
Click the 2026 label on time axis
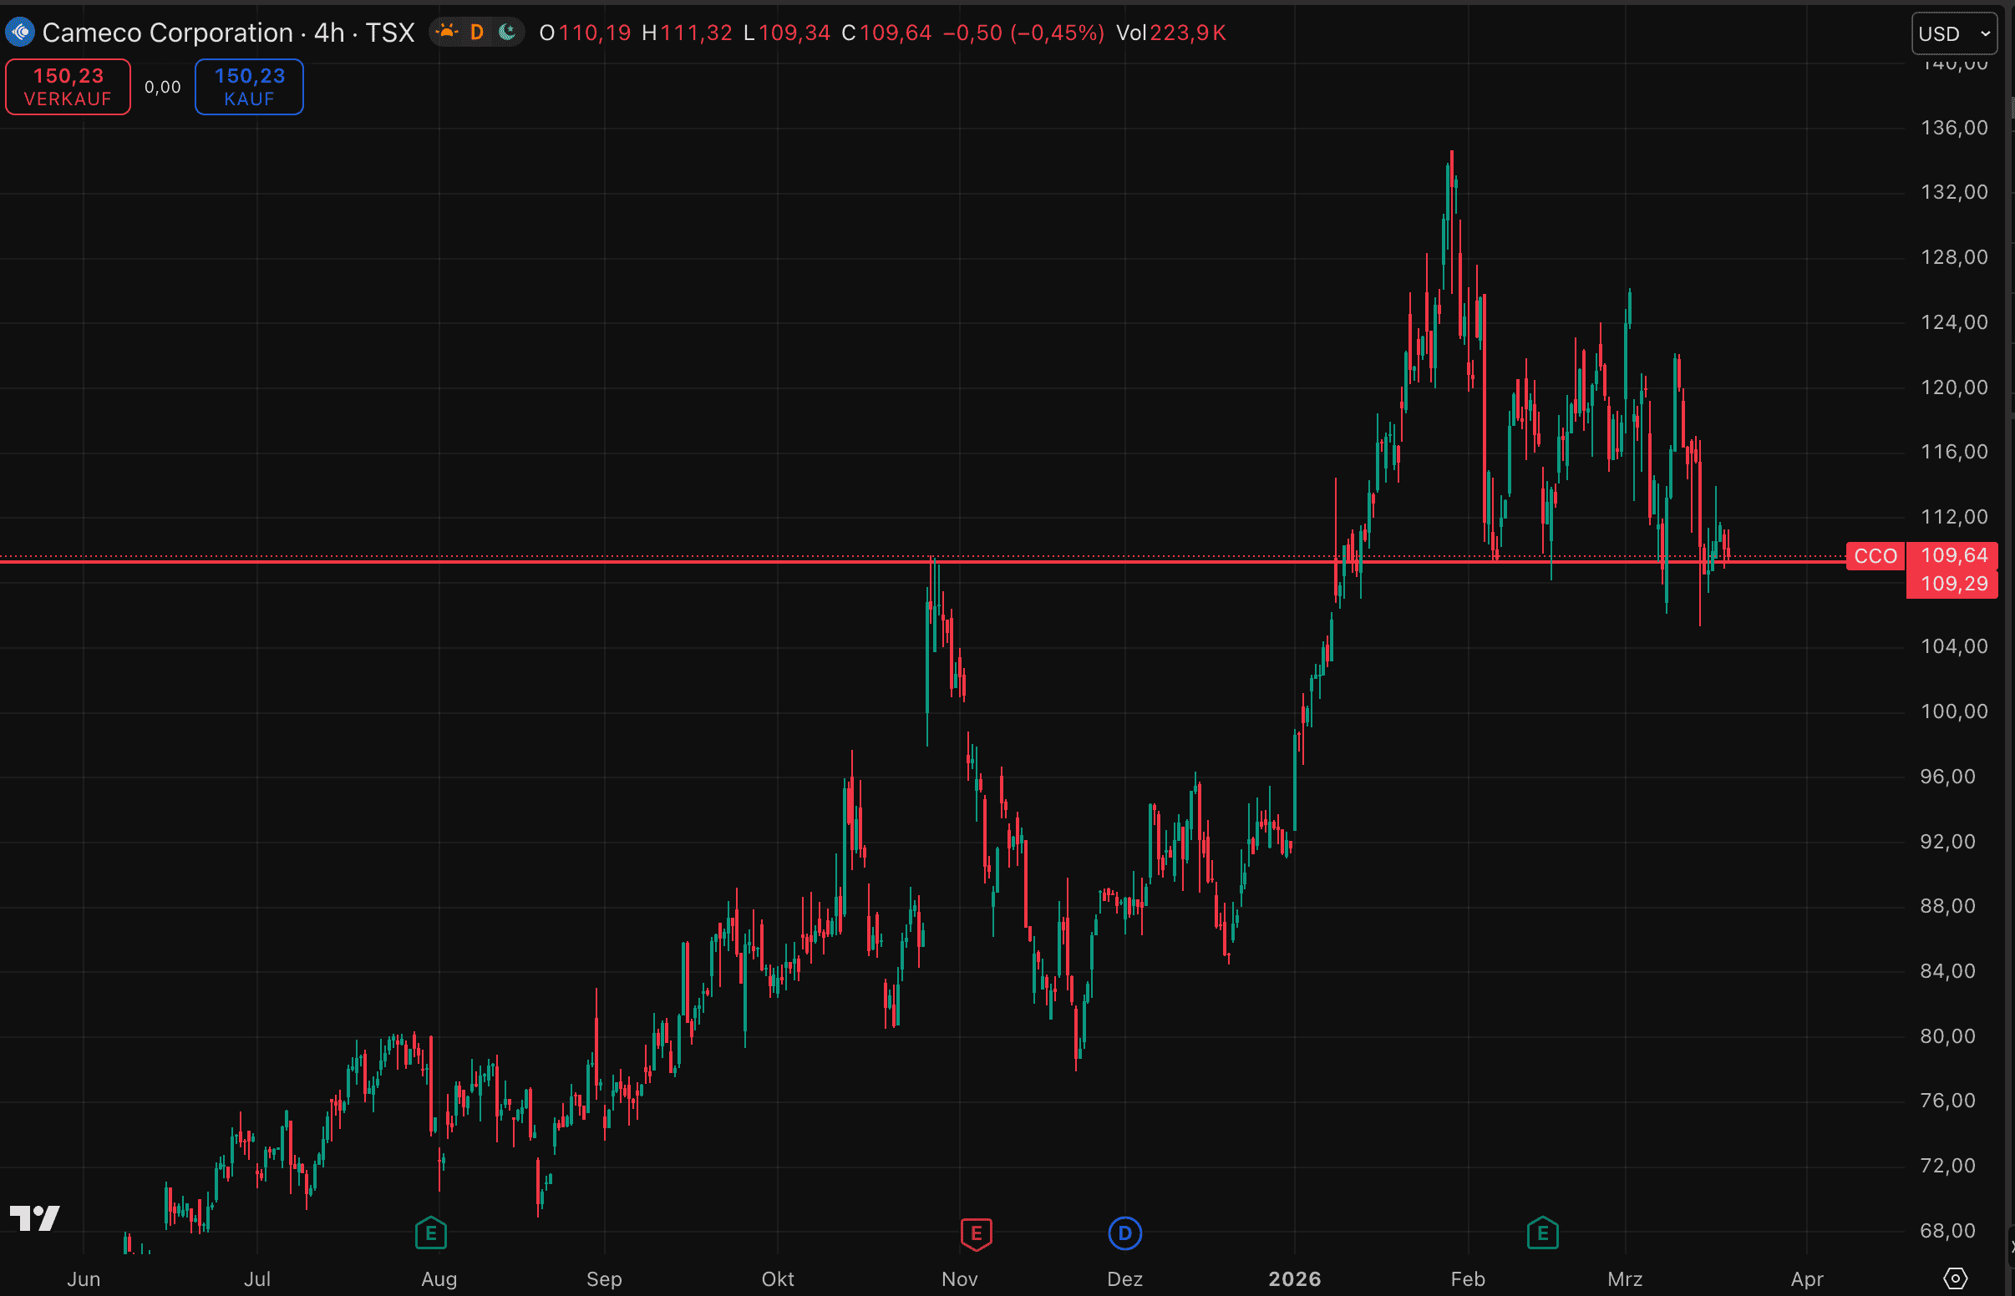tap(1294, 1279)
